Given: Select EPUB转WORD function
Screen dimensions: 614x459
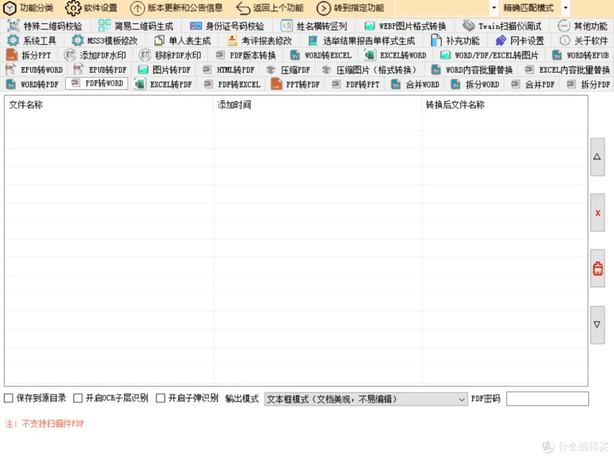Looking at the screenshot, I should coord(35,70).
